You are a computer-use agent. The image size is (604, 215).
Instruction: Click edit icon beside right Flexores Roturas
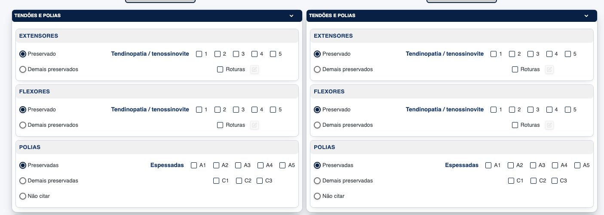tap(549, 125)
